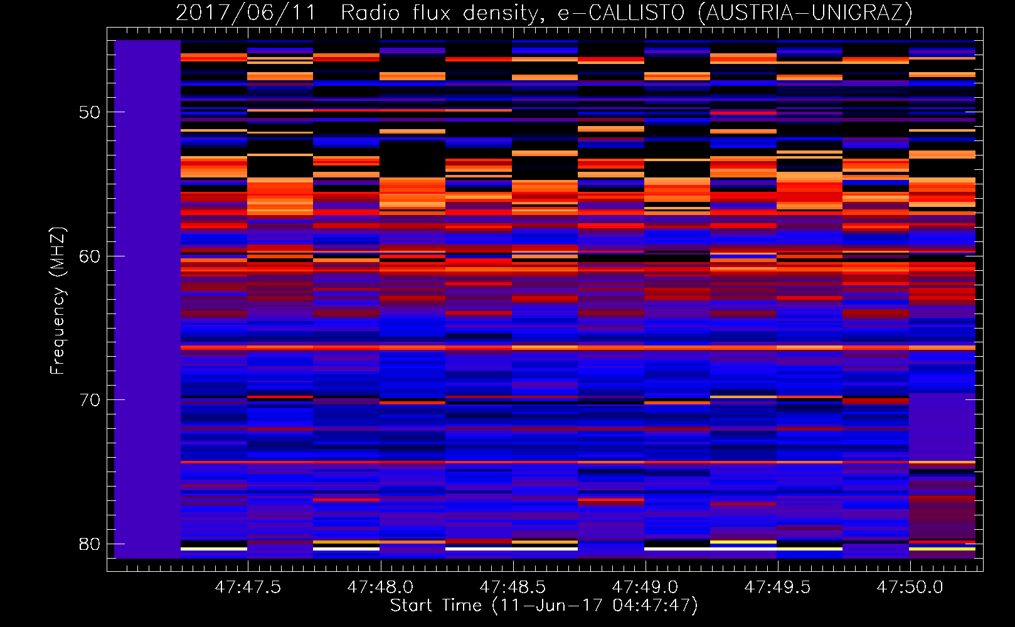This screenshot has width=1015, height=627.
Task: Click the y-axis tick label '80'
Action: (x=90, y=544)
